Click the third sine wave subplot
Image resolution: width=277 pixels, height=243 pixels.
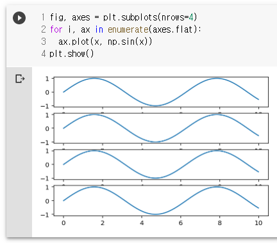[161, 164]
